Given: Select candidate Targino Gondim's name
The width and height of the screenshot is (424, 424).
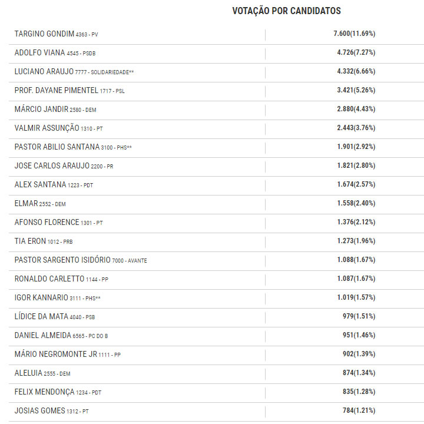Looking at the screenshot, I should (45, 34).
